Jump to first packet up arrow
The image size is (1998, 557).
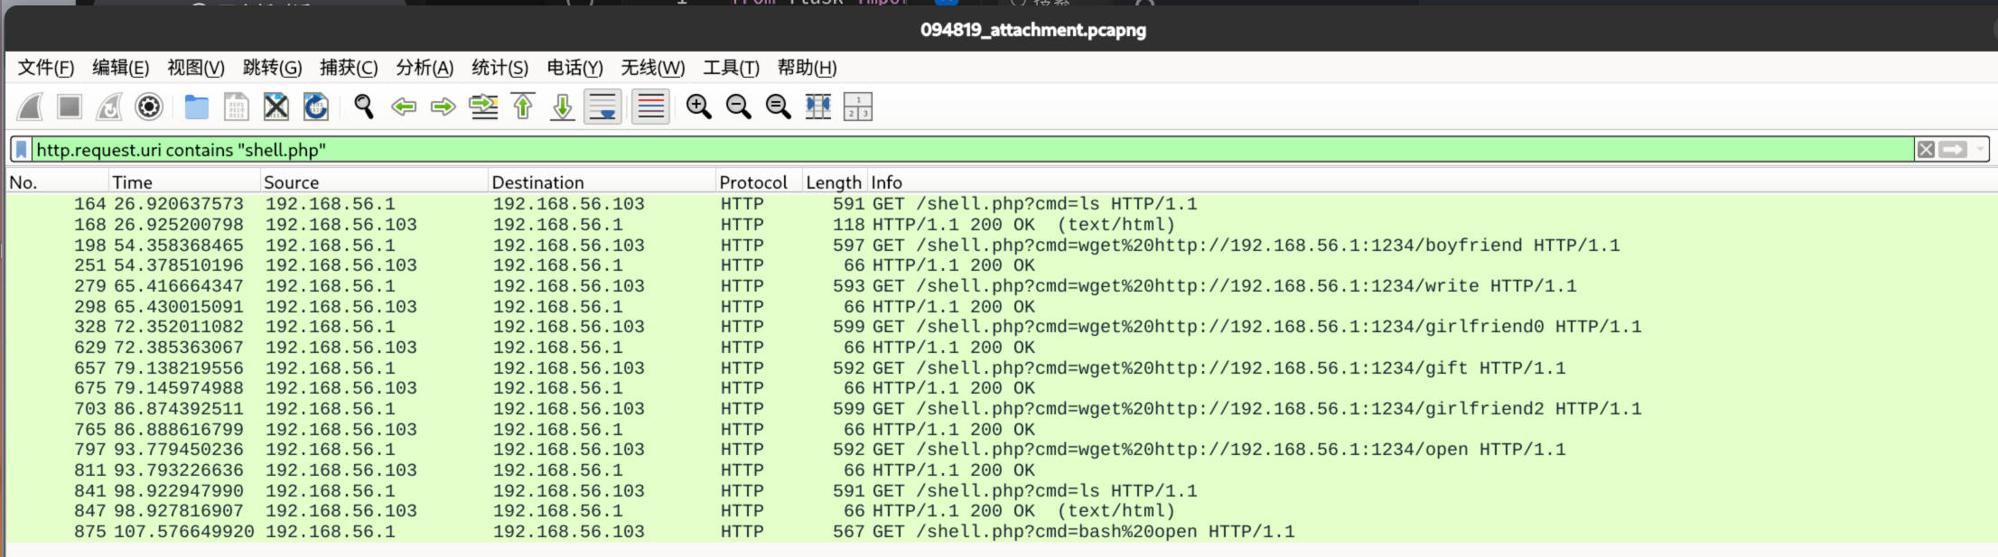[523, 107]
